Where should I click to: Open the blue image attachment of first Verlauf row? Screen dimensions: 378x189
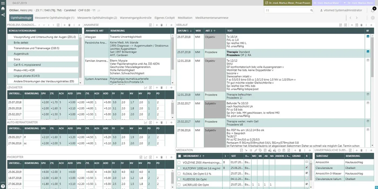368,36
